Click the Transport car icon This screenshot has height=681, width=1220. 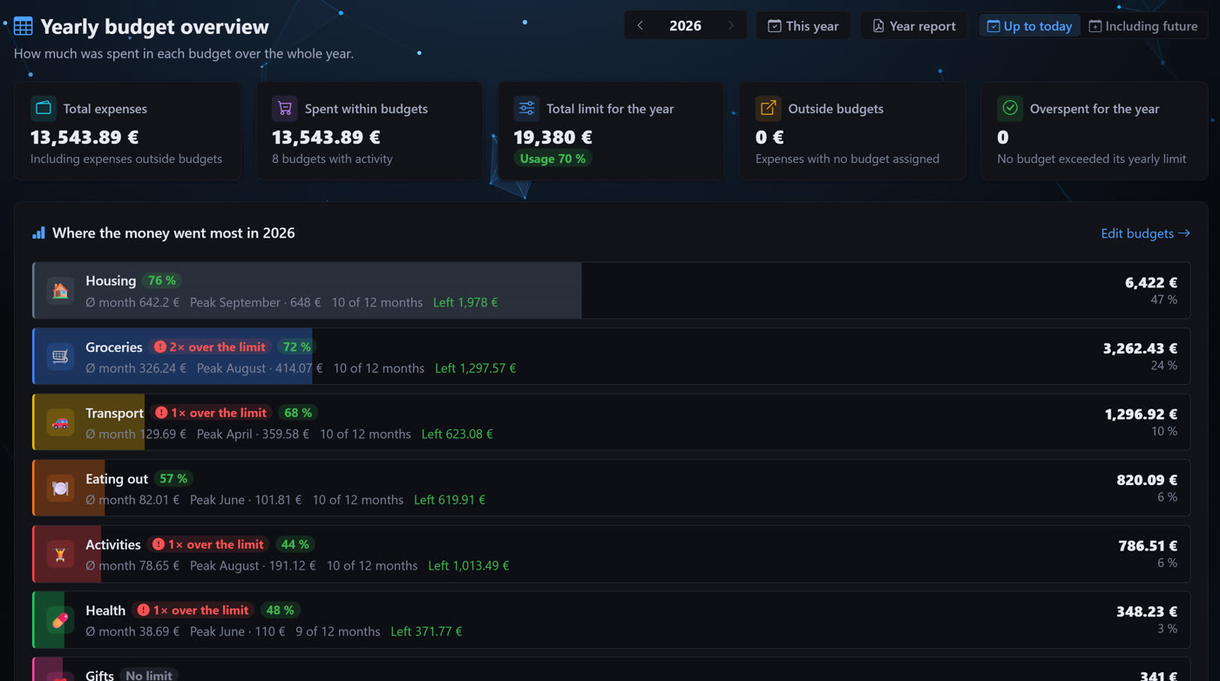coord(60,422)
